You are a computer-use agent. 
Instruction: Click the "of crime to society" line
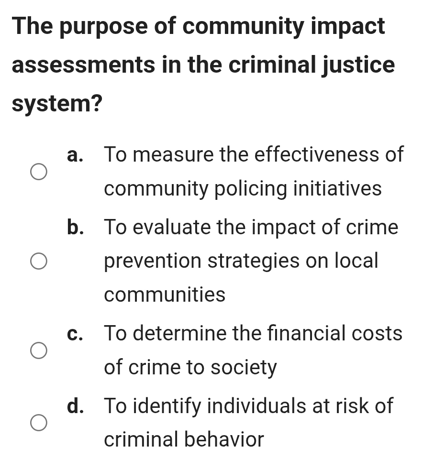[x=190, y=368]
